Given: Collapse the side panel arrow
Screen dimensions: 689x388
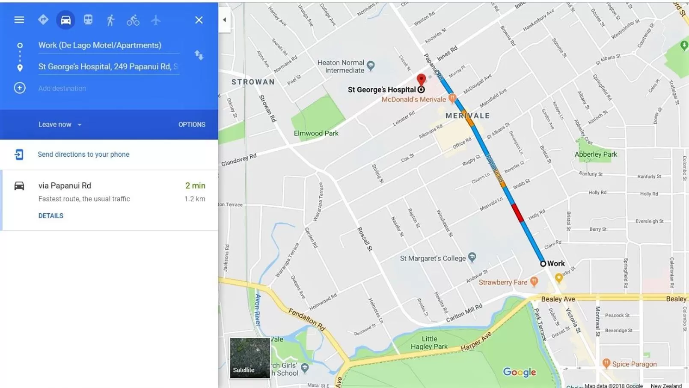Looking at the screenshot, I should (x=224, y=20).
